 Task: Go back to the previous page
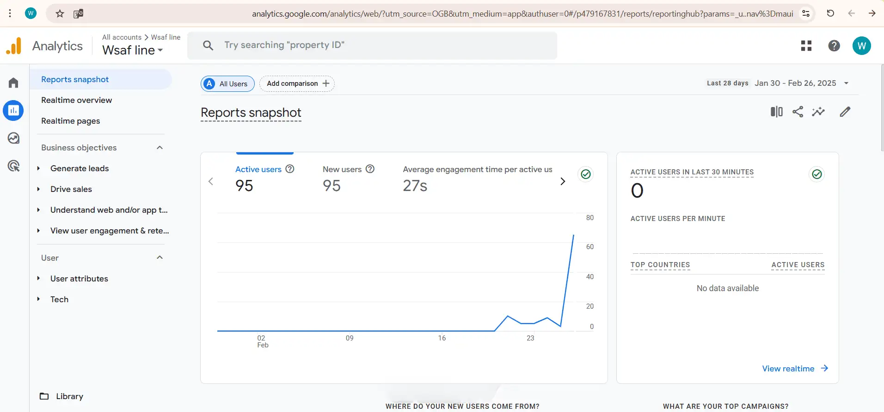tap(851, 13)
